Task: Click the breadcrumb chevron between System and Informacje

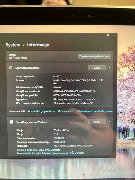Action: click(24, 45)
